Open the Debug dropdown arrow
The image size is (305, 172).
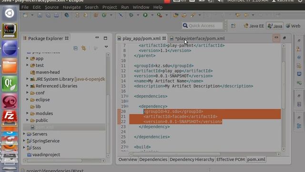[x=138, y=15]
